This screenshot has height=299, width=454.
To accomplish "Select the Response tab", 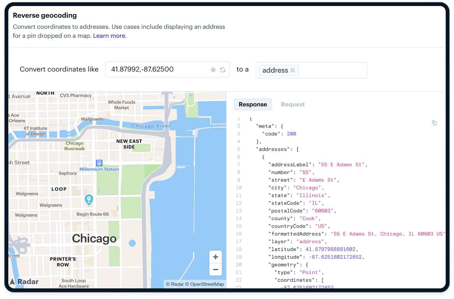I will (253, 104).
